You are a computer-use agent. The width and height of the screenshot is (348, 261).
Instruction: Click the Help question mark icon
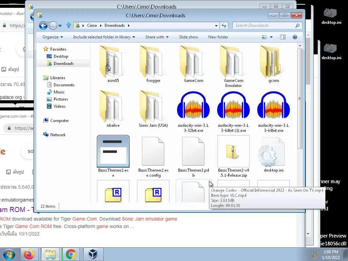click(x=295, y=37)
